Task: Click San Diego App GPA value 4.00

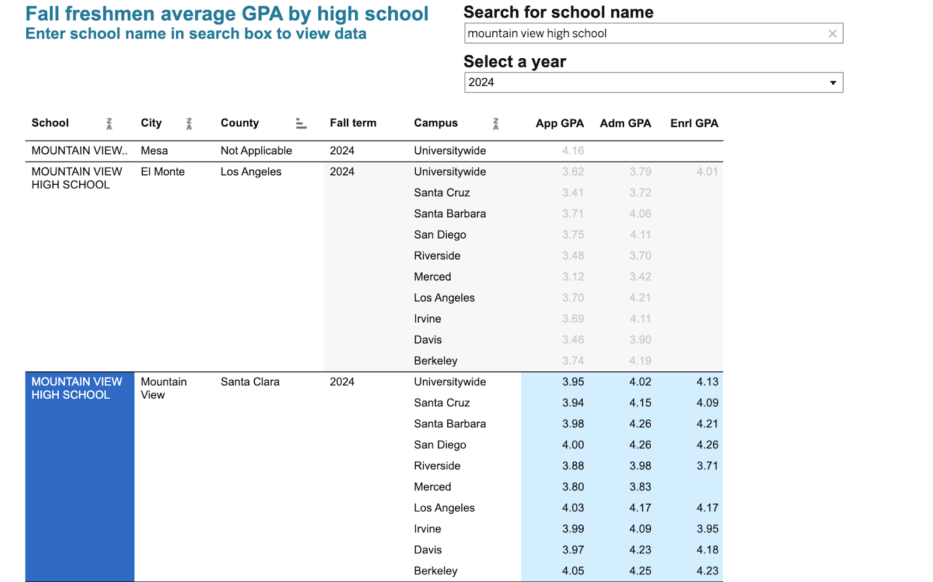Action: (573, 445)
